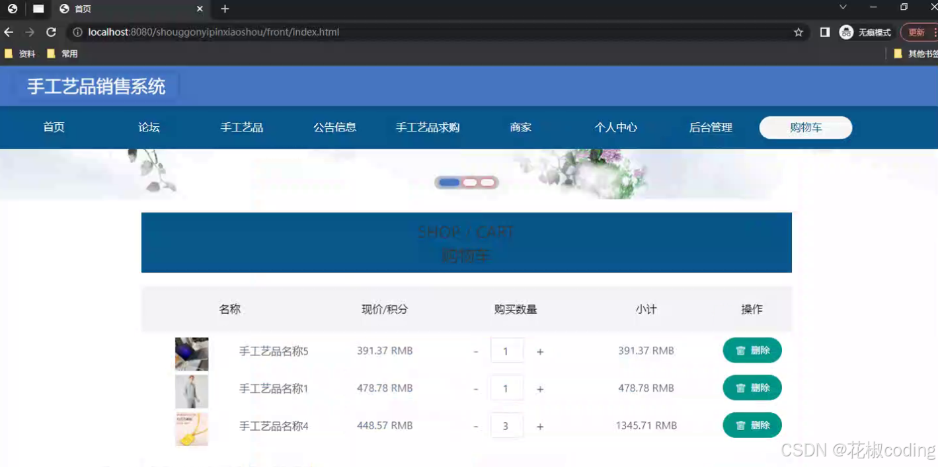Open the 购物车 navigation button
Viewport: 938px width, 467px height.
[x=805, y=127]
